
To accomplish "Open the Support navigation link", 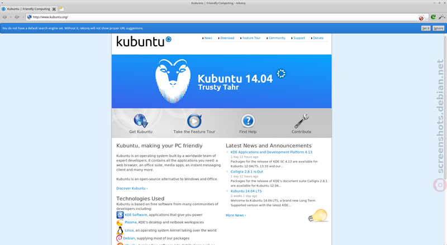I will 299,38.
